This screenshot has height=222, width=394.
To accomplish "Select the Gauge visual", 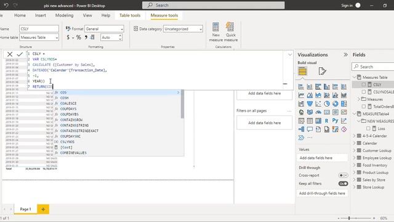I will 318,112.
